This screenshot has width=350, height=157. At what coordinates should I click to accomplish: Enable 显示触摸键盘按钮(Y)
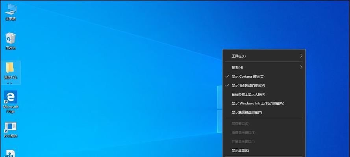click(264, 112)
